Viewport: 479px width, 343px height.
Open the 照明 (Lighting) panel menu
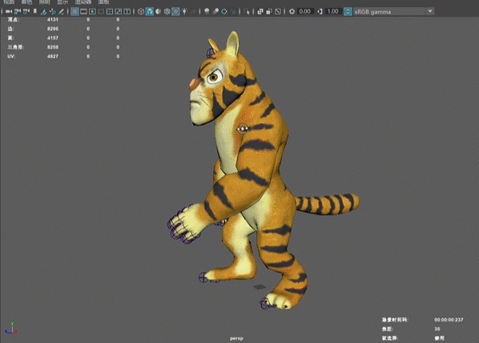44,2
